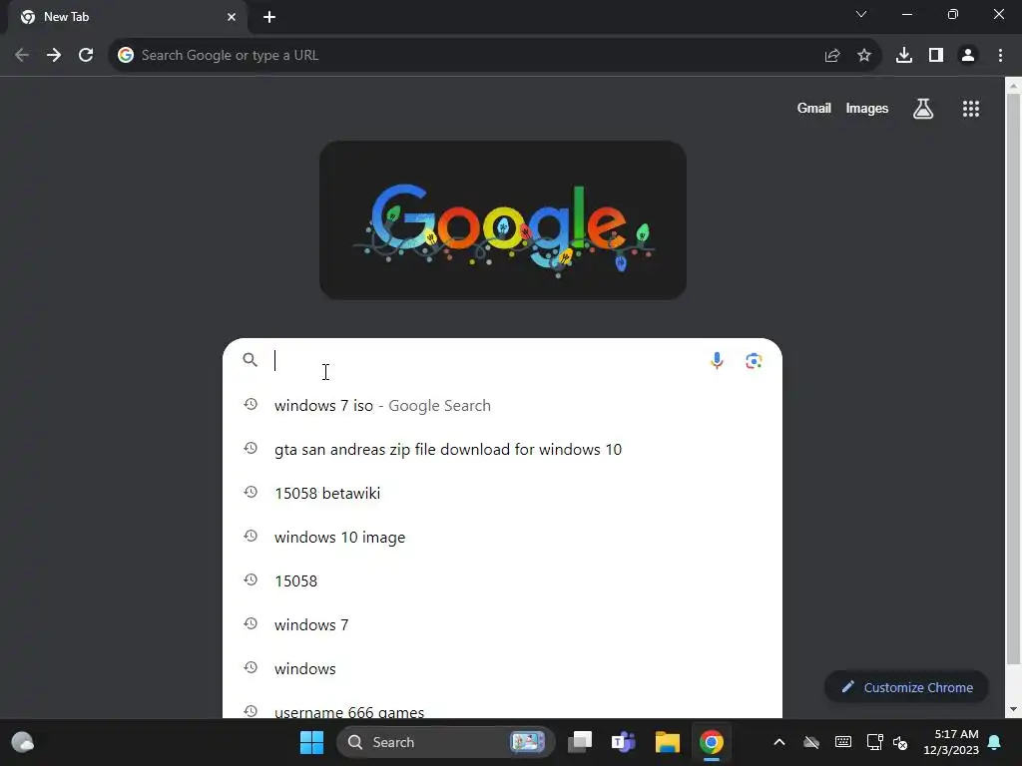Image resolution: width=1022 pixels, height=766 pixels.
Task: Select suggestion 'username 666 games'
Action: [502, 707]
